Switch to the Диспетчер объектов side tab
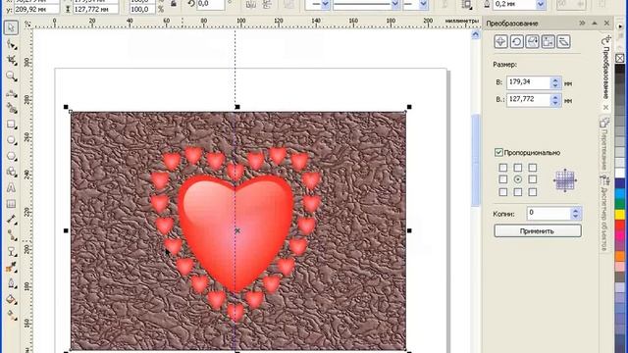 [x=605, y=215]
